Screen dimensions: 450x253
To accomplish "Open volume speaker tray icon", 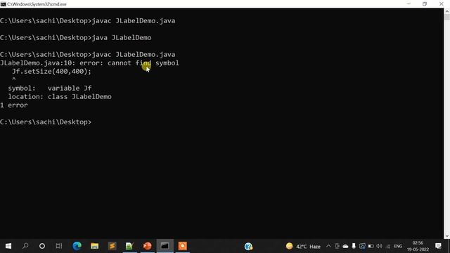I will tap(380, 246).
